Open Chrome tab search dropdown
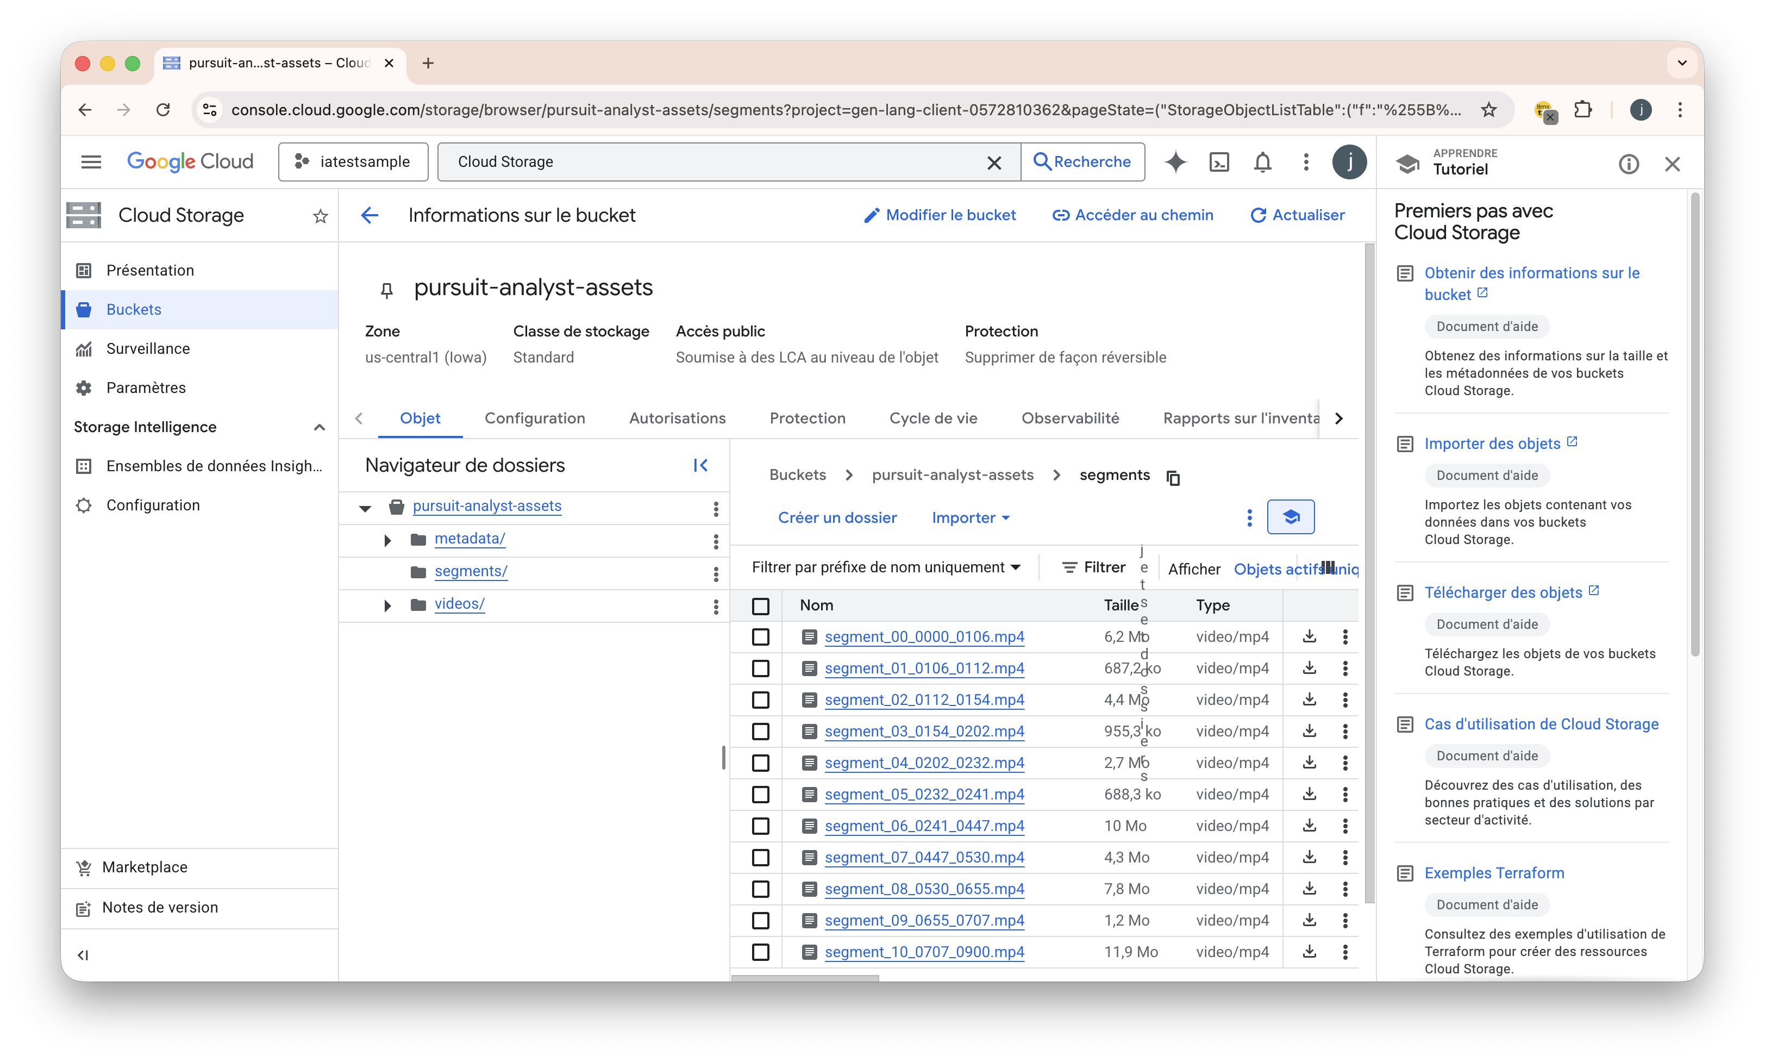This screenshot has width=1765, height=1062. point(1682,63)
